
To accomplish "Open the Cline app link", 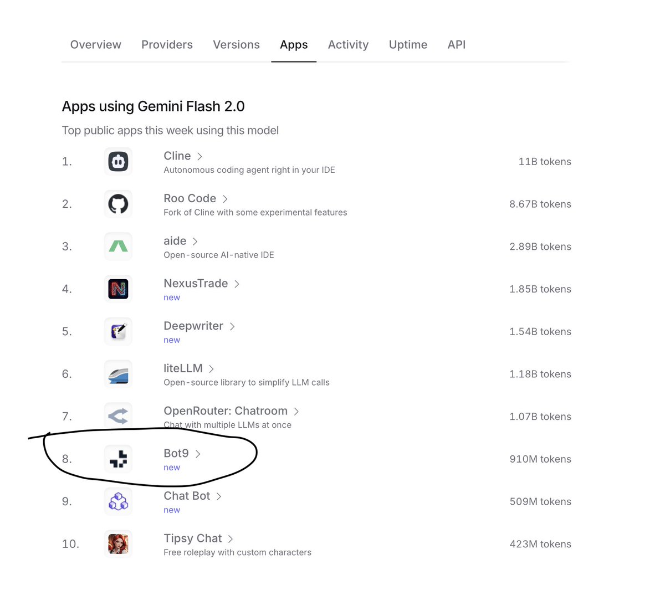I will tap(177, 156).
